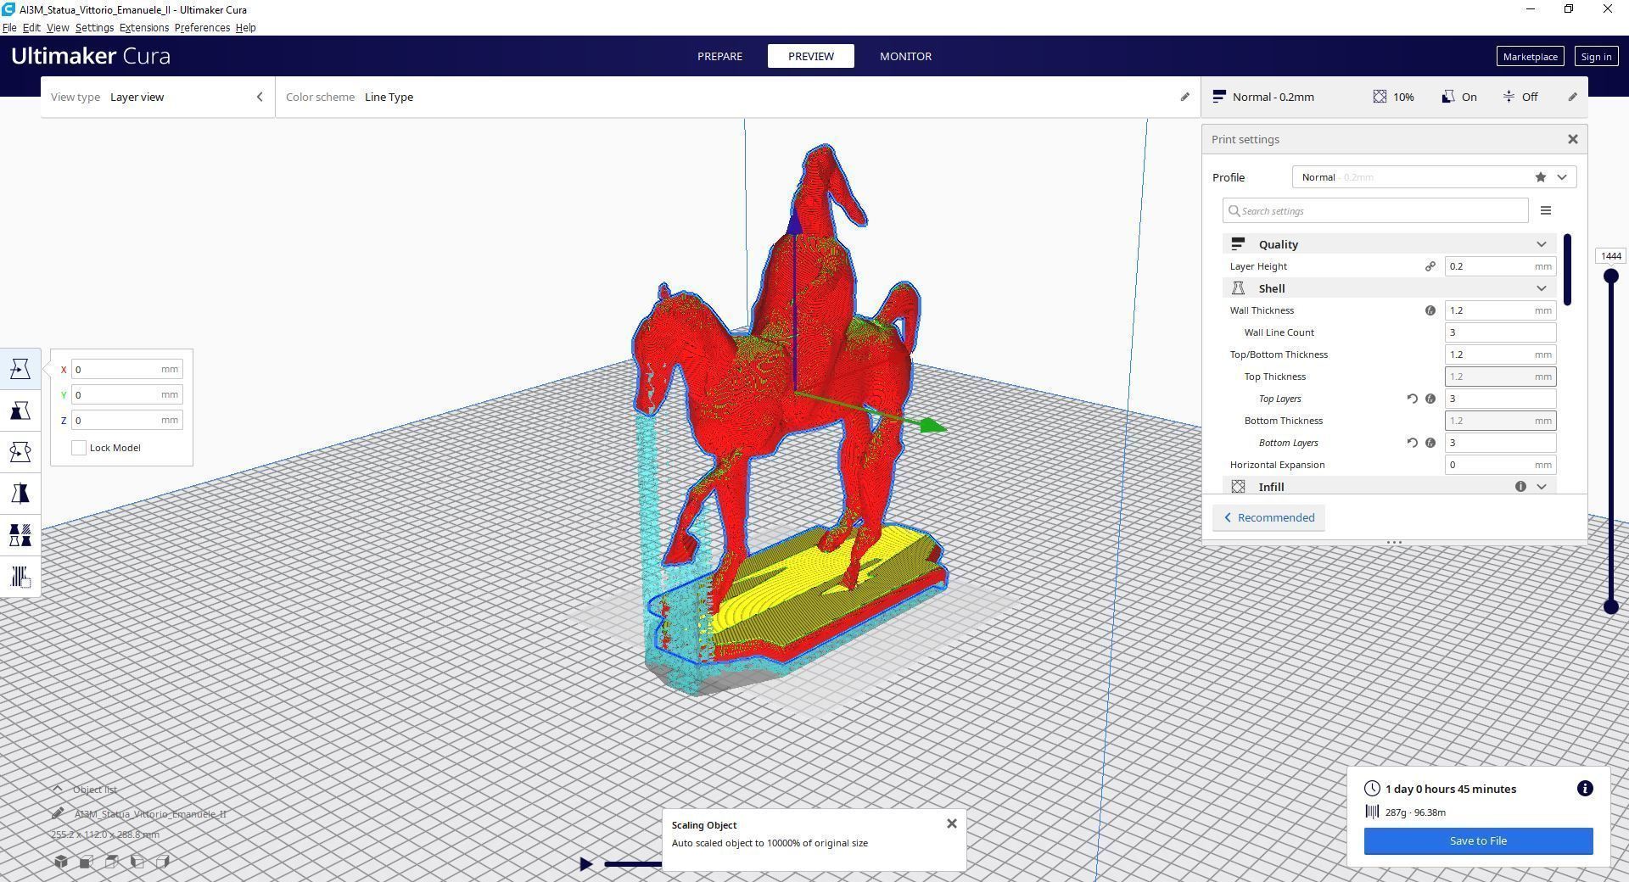Click the top view cube icon

[x=111, y=862]
